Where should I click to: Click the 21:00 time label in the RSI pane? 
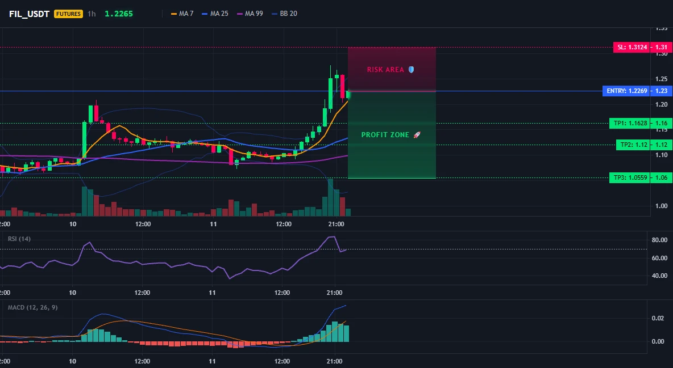click(x=334, y=293)
